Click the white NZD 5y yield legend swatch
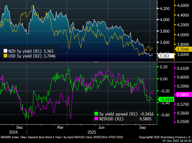 (5, 51)
